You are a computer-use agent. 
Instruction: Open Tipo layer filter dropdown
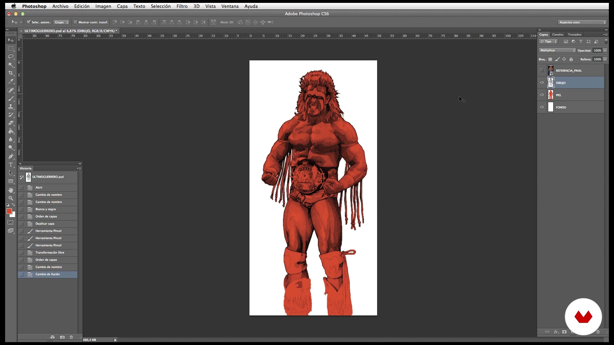click(x=548, y=42)
